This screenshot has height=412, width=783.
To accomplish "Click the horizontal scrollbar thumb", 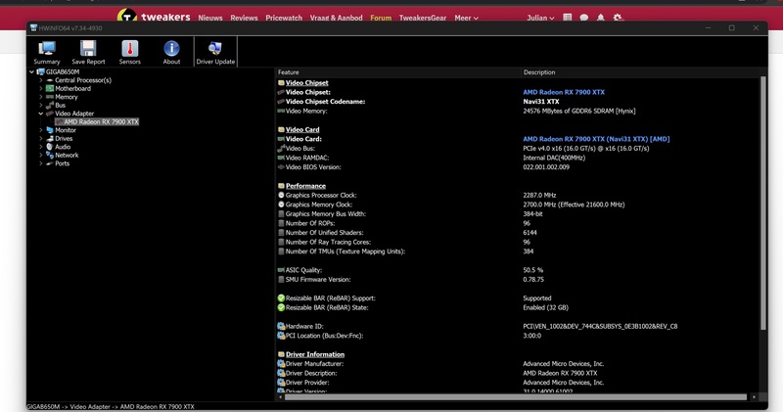I will pyautogui.click(x=516, y=397).
